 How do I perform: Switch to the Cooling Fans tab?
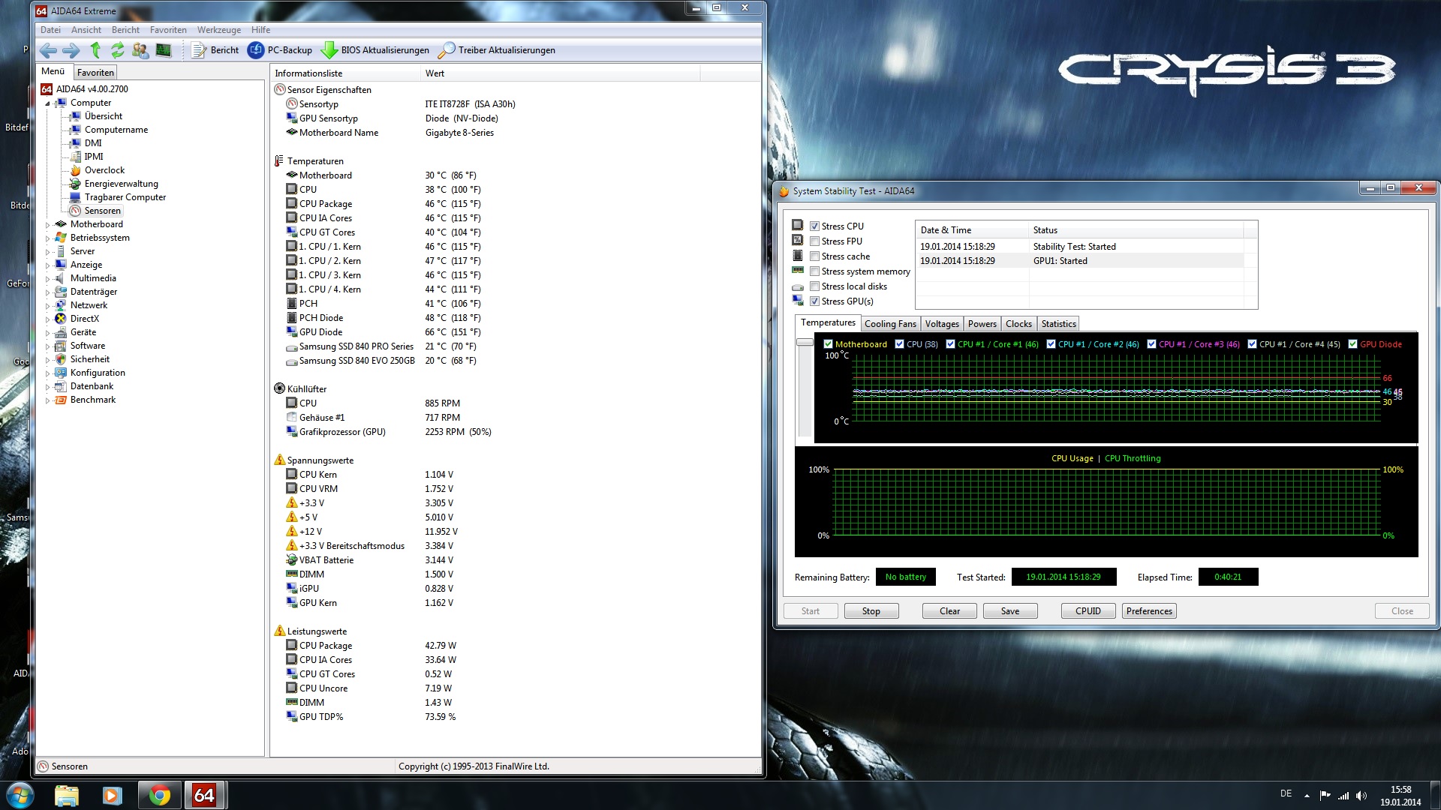point(889,324)
